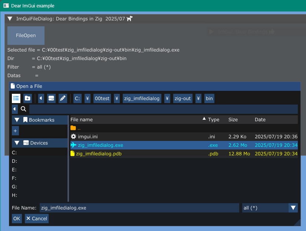Select the imgui.ini file name

pos(88,136)
